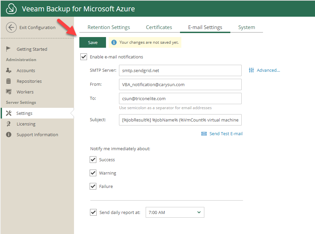Click the SMTP Server input field
This screenshot has height=234, width=315.
coord(180,70)
